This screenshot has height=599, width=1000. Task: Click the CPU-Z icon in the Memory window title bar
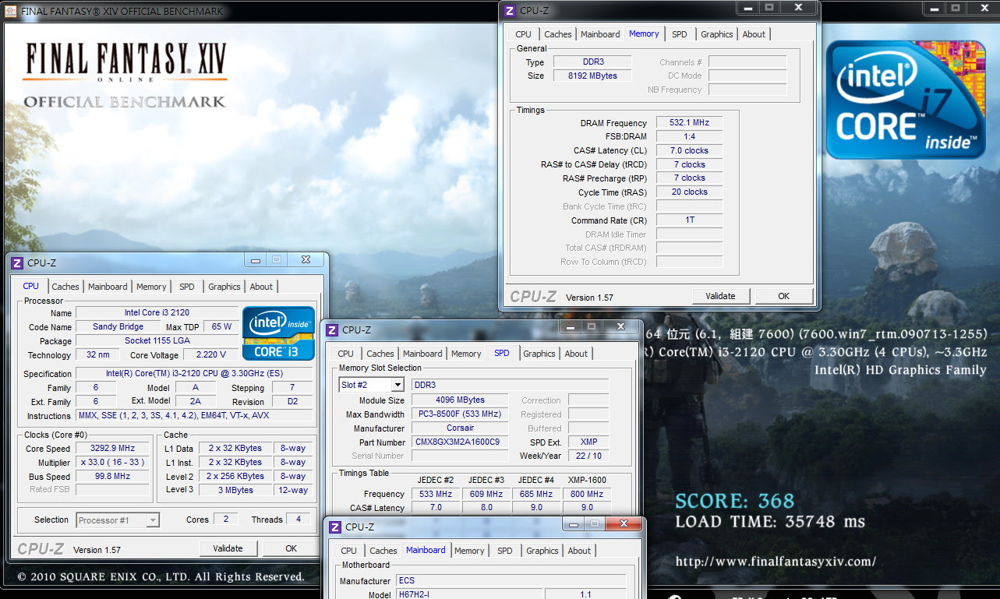click(x=510, y=10)
